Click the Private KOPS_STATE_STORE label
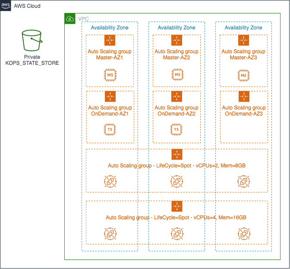Viewport: 290px width, 269px height. 32,60
